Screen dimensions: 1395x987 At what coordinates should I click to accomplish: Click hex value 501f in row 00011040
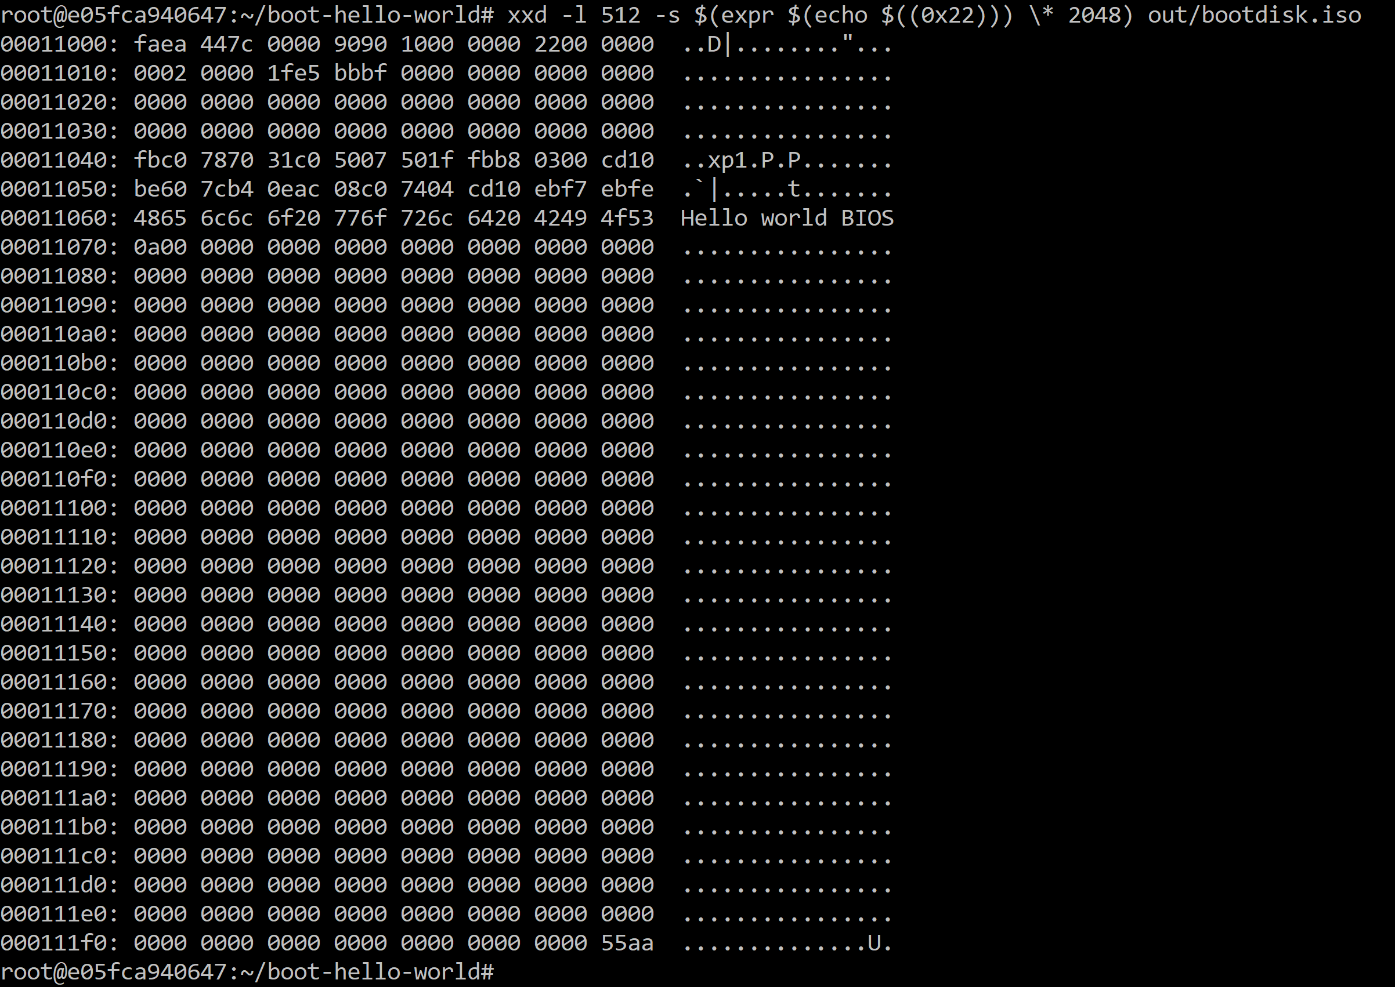[427, 160]
